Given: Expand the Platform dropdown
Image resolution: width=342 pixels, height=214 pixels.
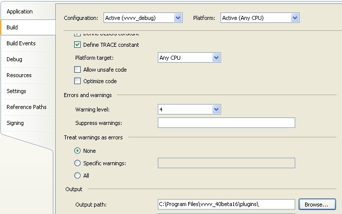Looking at the screenshot, I should tap(260, 18).
